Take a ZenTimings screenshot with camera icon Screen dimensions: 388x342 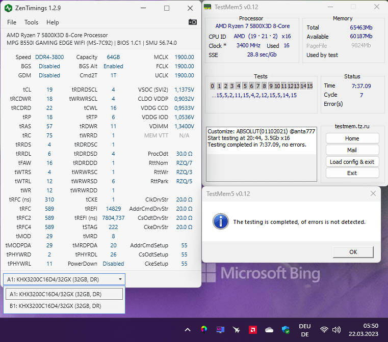coord(193,22)
